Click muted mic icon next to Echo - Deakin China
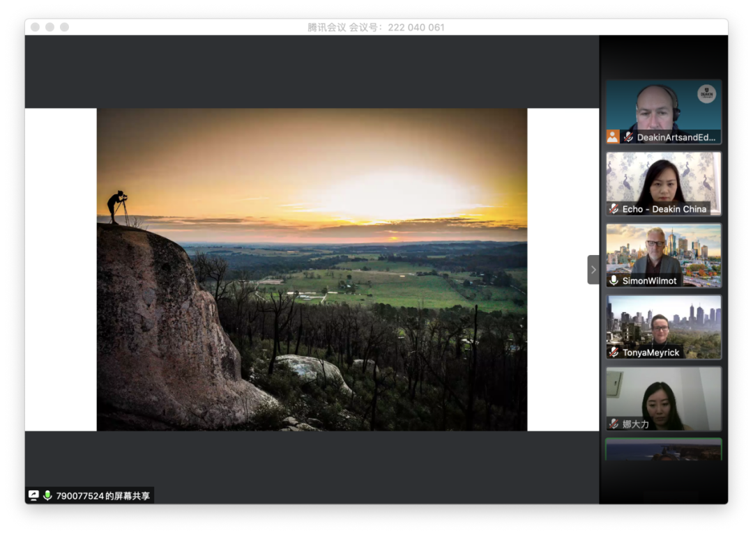753x535 pixels. [x=614, y=209]
